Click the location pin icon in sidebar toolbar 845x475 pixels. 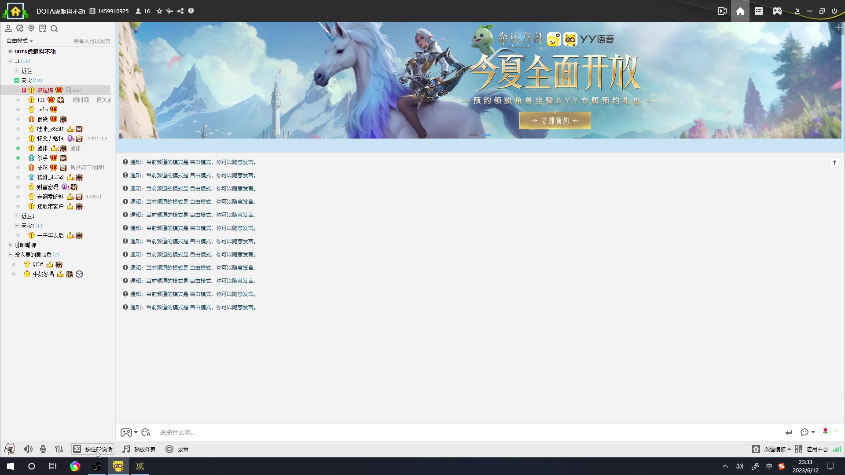(x=31, y=29)
